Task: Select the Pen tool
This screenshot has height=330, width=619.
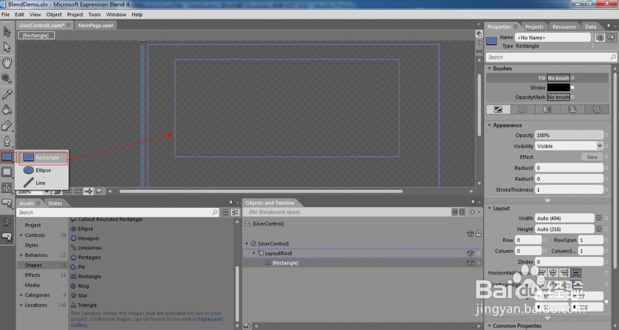Action: click(x=7, y=141)
